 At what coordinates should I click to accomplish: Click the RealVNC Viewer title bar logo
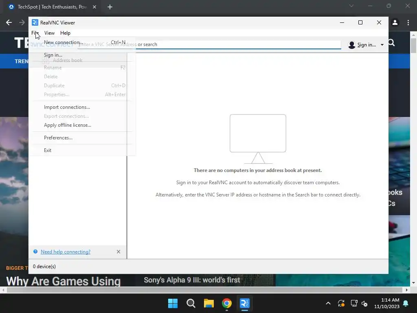pyautogui.click(x=35, y=23)
